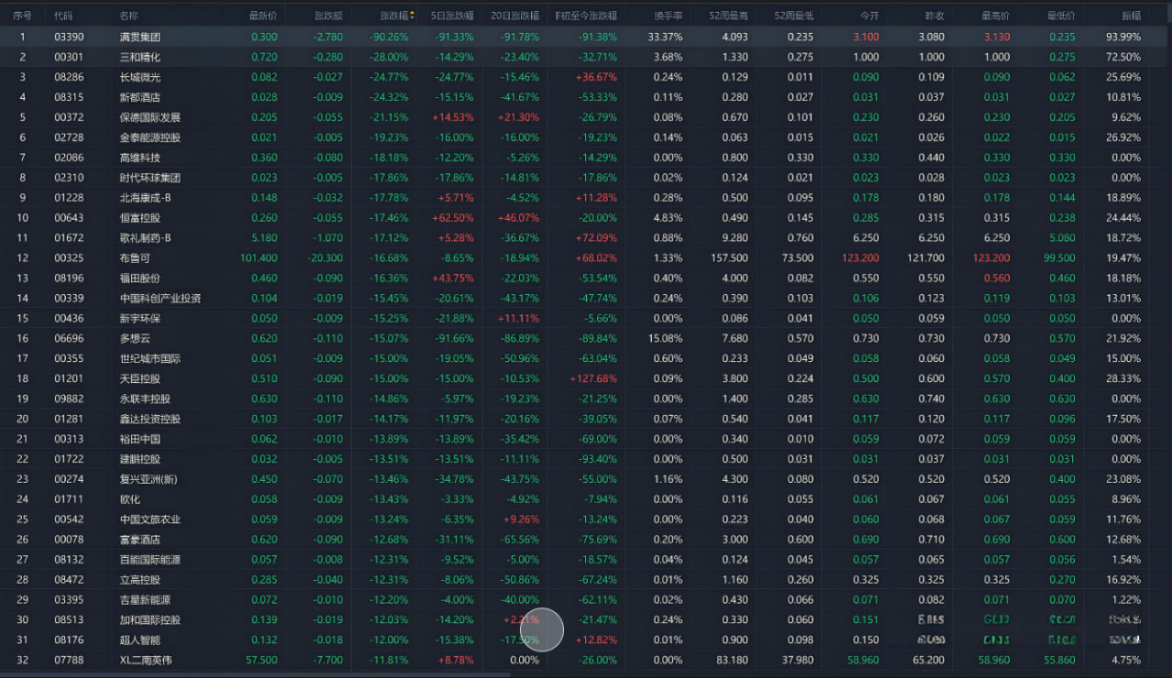Sort by the 20日涨跌幅 column header
Image resolution: width=1172 pixels, height=678 pixels.
[x=515, y=16]
